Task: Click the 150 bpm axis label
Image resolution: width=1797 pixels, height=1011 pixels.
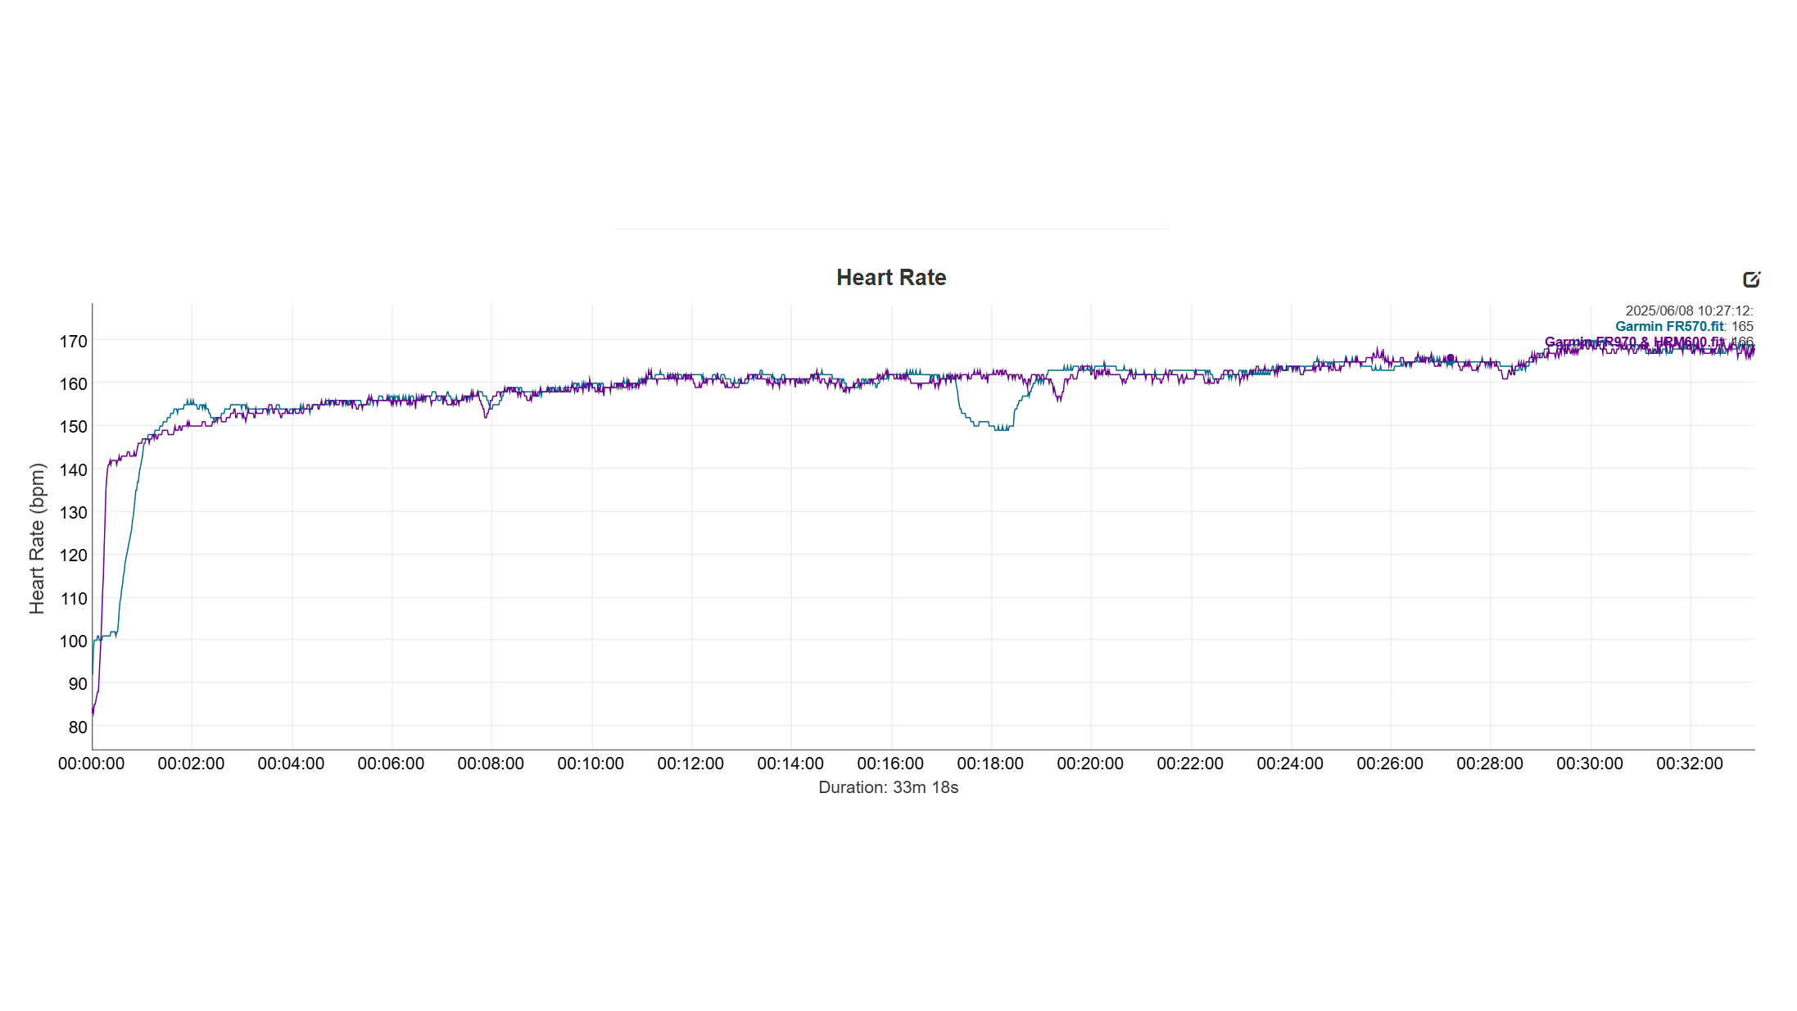Action: [x=73, y=426]
